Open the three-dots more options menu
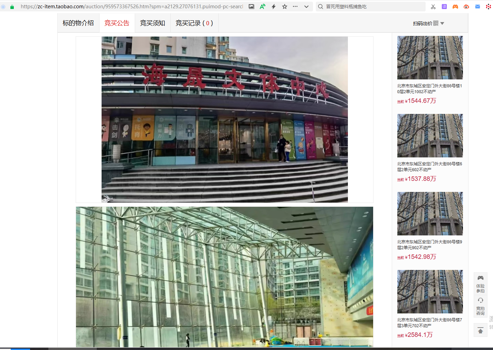 pos(295,7)
